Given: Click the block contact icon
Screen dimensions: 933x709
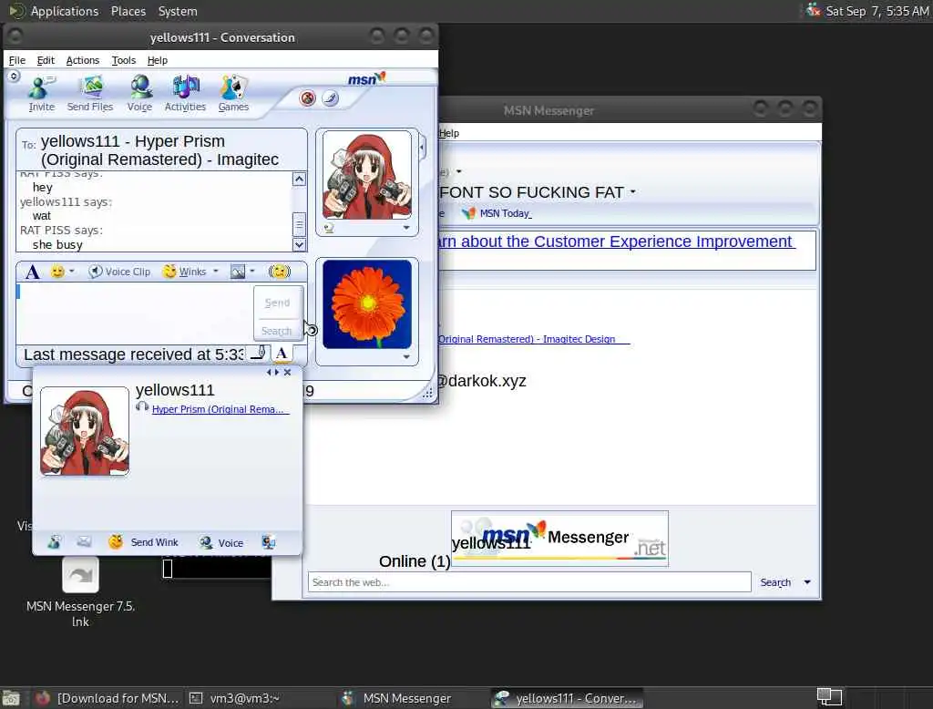Looking at the screenshot, I should coord(308,98).
